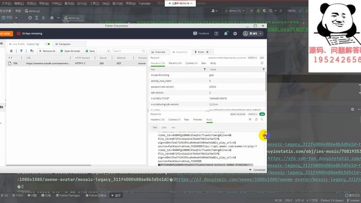
Task: Click the Method column header
Action: (121, 58)
